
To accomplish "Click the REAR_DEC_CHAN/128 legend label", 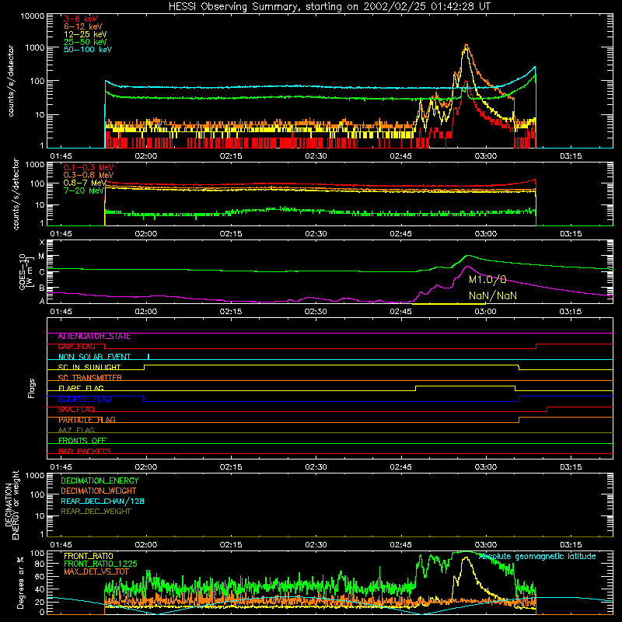I will 103,501.
